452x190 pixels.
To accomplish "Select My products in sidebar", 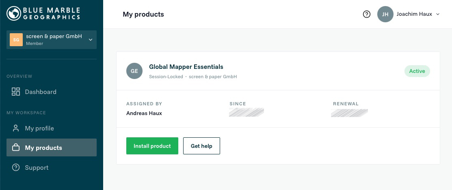I will 51,147.
